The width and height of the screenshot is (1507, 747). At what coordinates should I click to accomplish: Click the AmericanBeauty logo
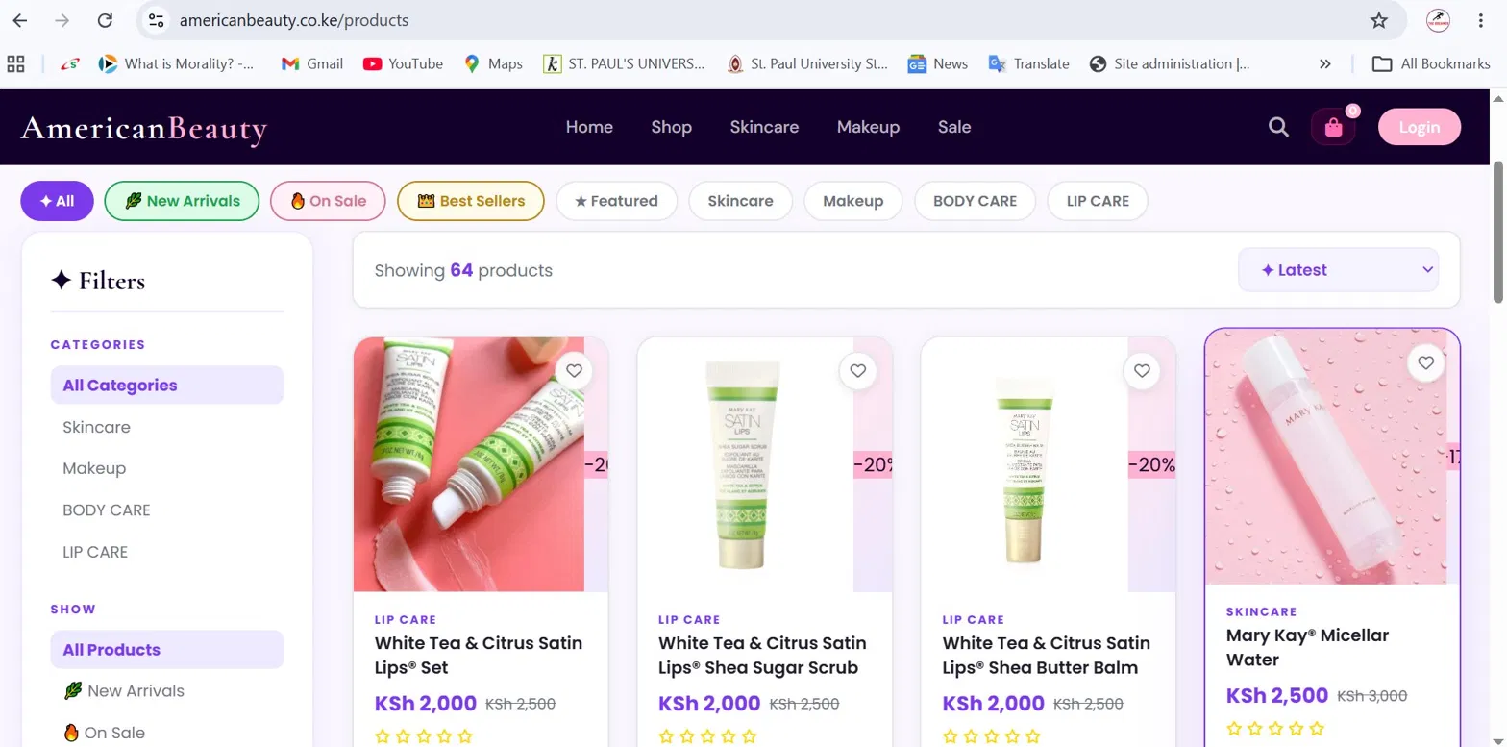pos(144,128)
